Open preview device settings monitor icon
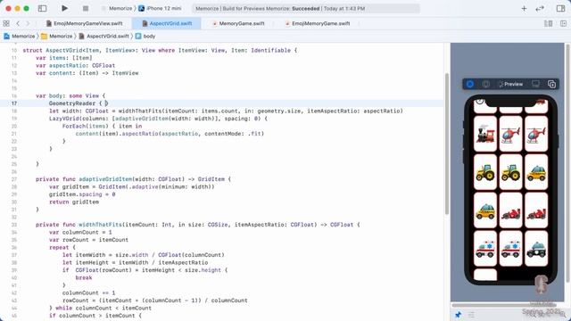Screen dimensions: 571x321 [x=535, y=84]
